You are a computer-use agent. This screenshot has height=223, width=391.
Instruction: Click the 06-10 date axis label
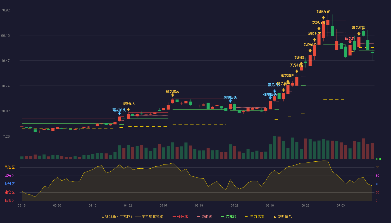(270, 205)
